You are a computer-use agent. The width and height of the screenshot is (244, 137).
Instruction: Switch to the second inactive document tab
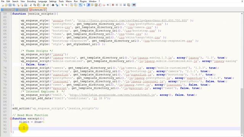click(22, 10)
